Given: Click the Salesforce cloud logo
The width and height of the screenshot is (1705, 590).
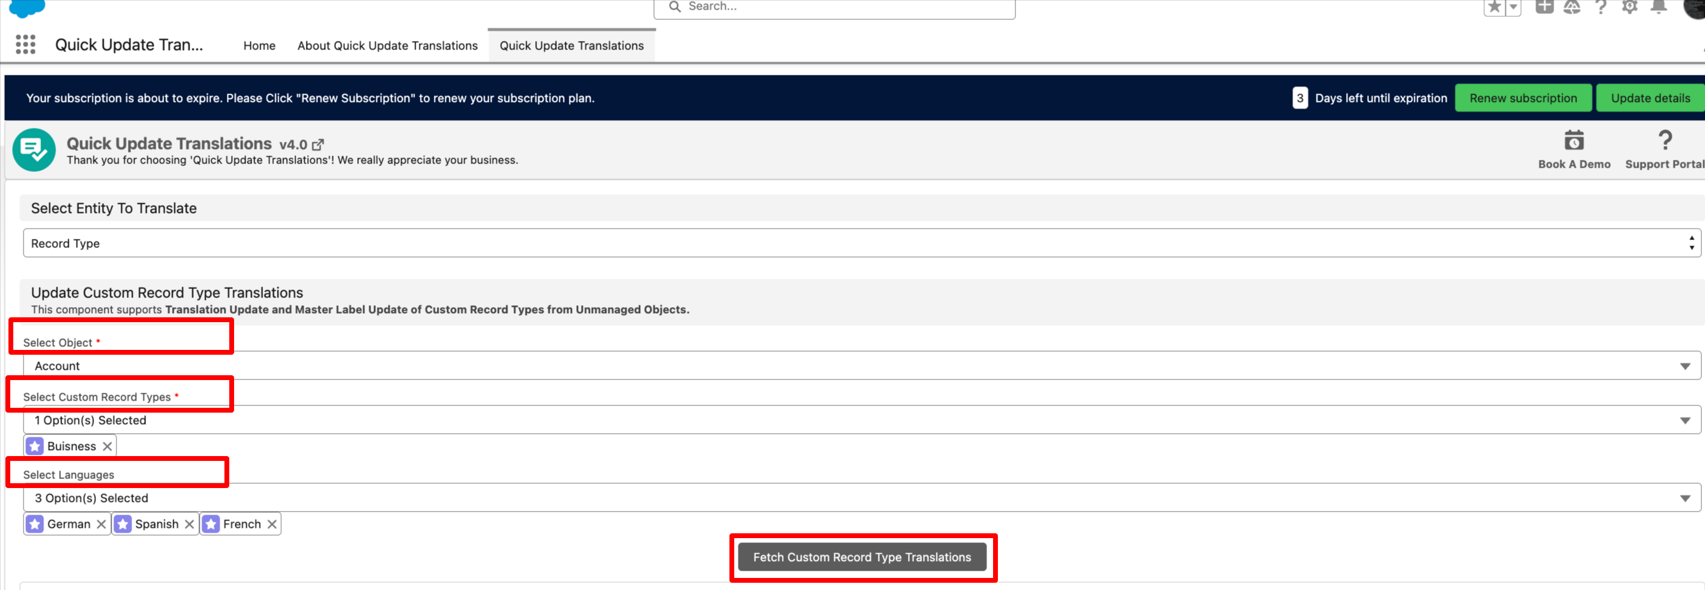Looking at the screenshot, I should click(x=27, y=8).
